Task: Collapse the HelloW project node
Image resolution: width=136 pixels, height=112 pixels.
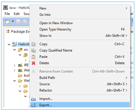Action: pos(9,44)
